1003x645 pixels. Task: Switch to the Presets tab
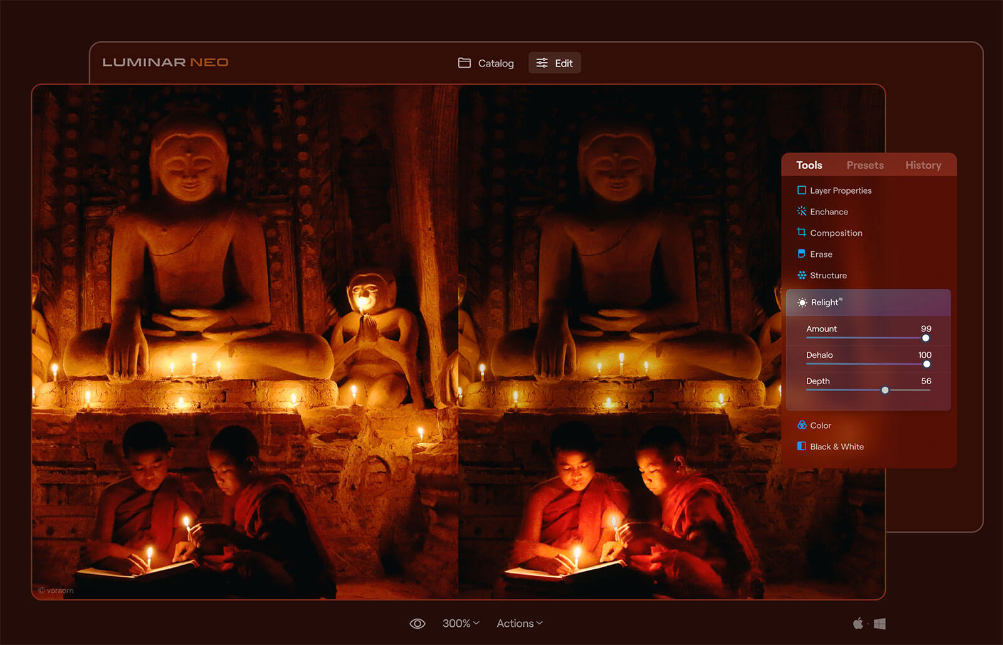click(x=864, y=165)
